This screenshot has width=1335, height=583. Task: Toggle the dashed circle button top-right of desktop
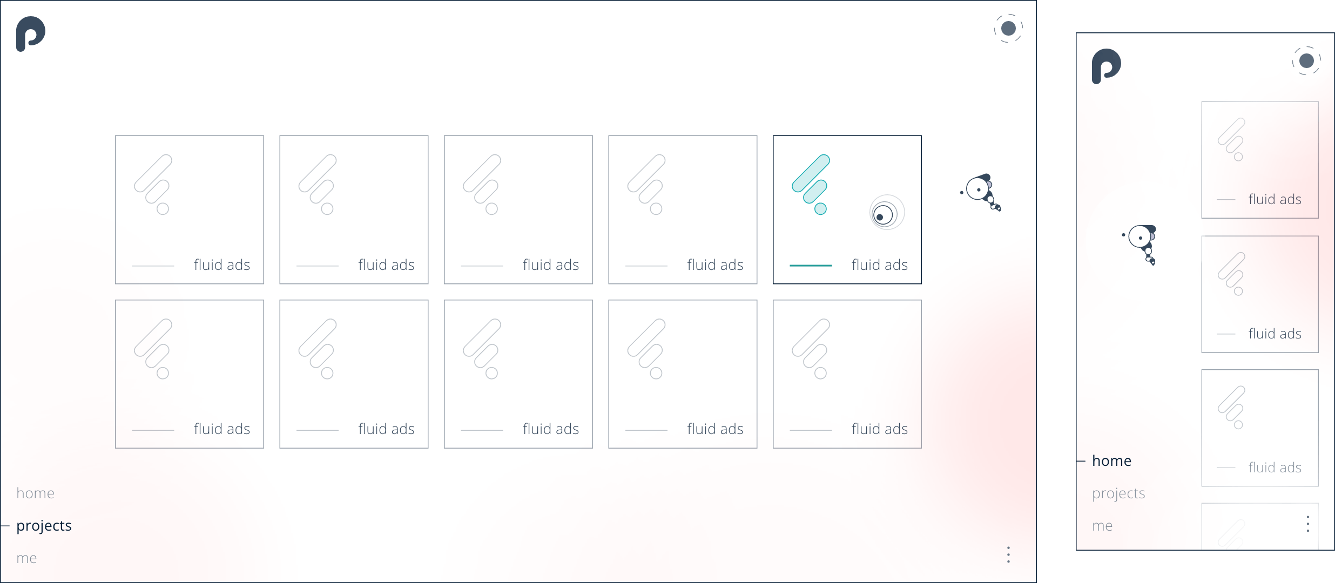point(1008,28)
